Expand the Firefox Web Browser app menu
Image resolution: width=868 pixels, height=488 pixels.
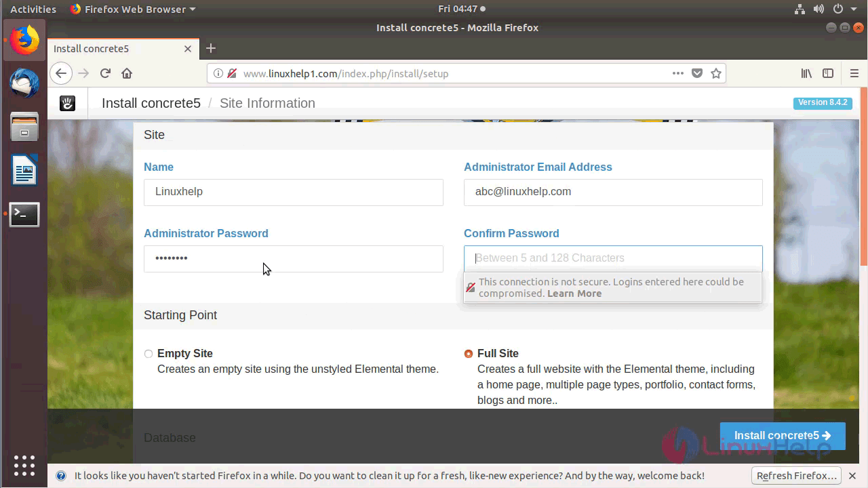[x=133, y=9]
